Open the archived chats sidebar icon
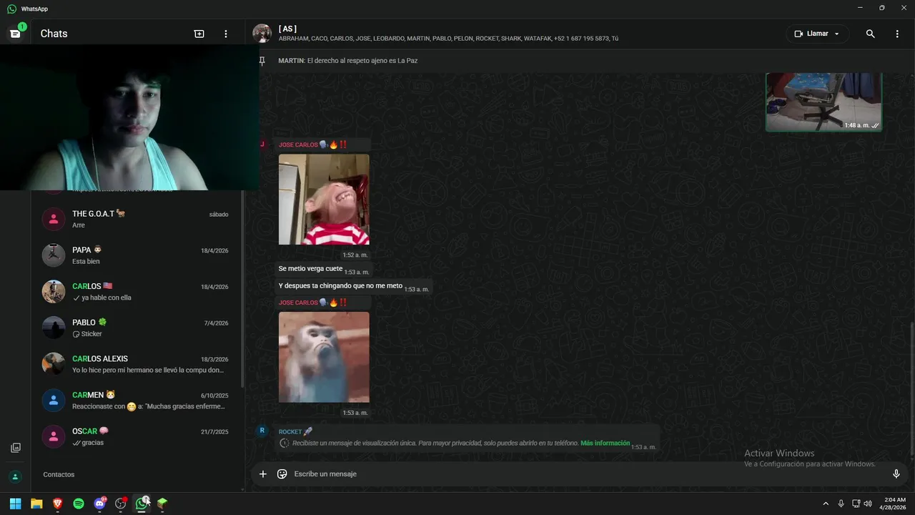Screen dimensions: 915x515 point(15,448)
